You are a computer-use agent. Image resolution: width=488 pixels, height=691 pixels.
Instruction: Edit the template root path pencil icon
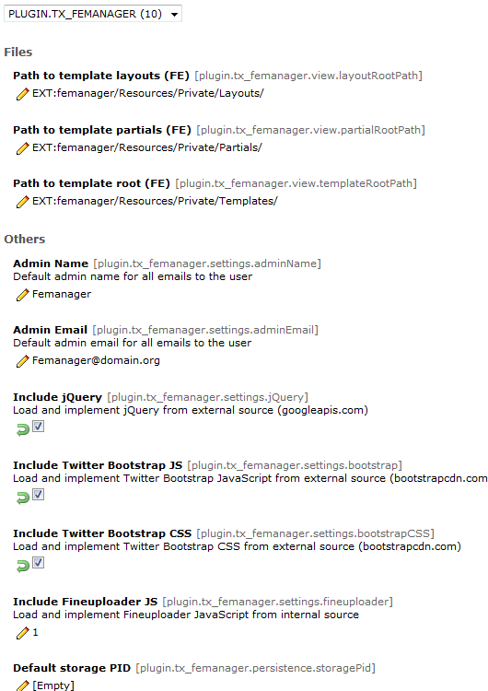click(22, 202)
